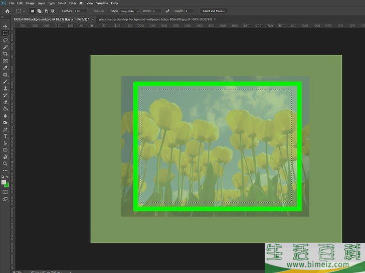This screenshot has width=365, height=273.
Task: Enable Subtract from Selection mode
Action: tap(46, 11)
